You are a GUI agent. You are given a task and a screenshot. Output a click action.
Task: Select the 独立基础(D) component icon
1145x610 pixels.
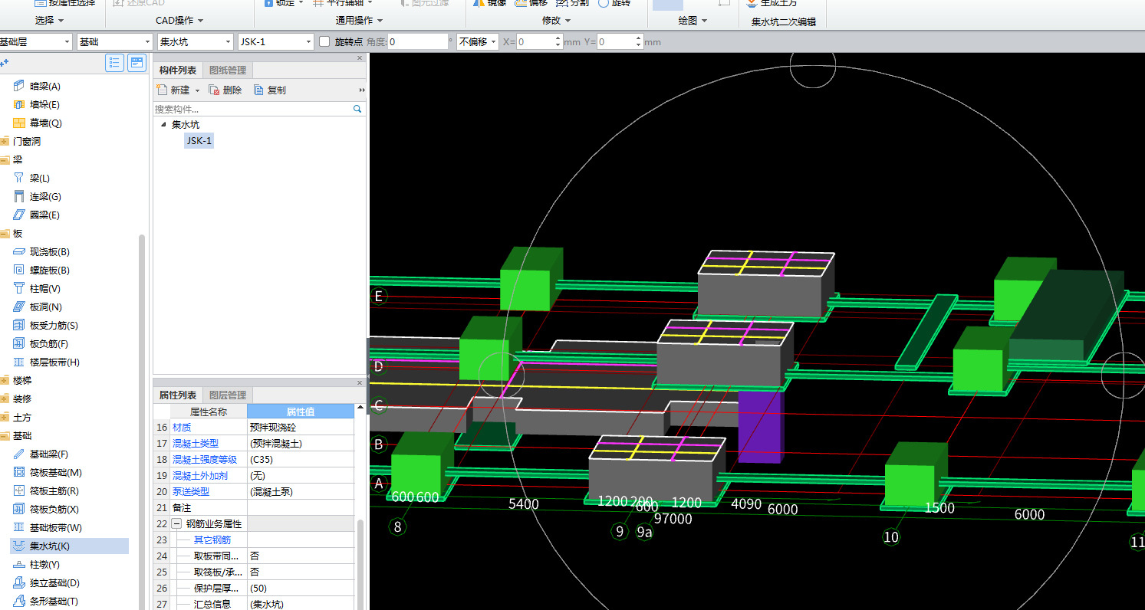(x=19, y=582)
